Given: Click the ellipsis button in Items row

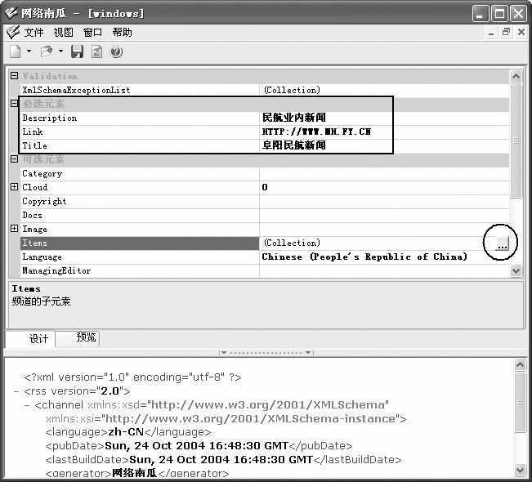Looking at the screenshot, I should (x=502, y=243).
